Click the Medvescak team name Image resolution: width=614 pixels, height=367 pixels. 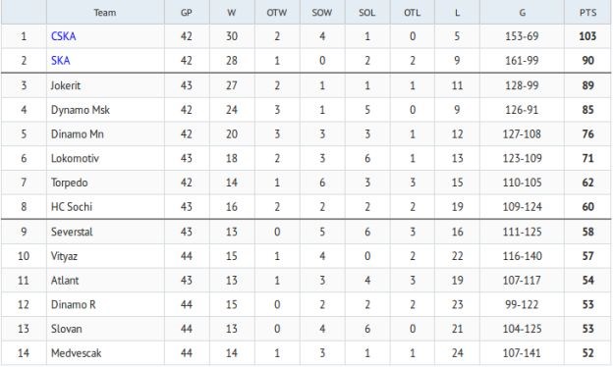tap(76, 353)
